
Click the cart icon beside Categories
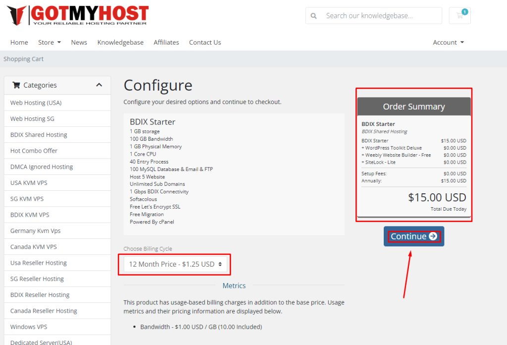(x=16, y=85)
